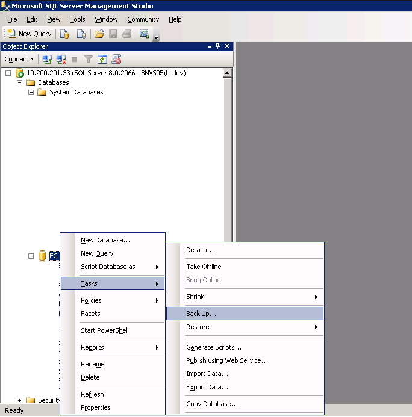Open the Connect dropdown in Object Explorer
412x417 pixels.
coord(19,59)
